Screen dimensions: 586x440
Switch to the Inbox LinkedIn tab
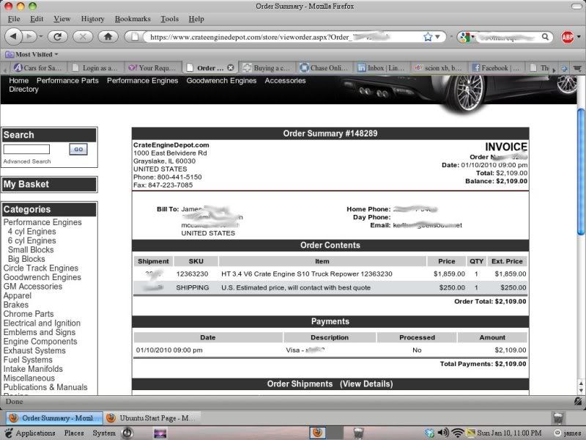[381, 67]
